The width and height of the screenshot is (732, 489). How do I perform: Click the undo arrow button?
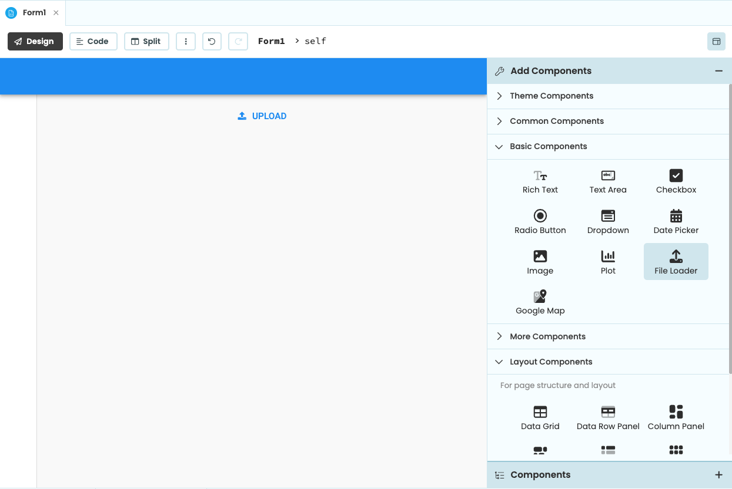(x=212, y=41)
